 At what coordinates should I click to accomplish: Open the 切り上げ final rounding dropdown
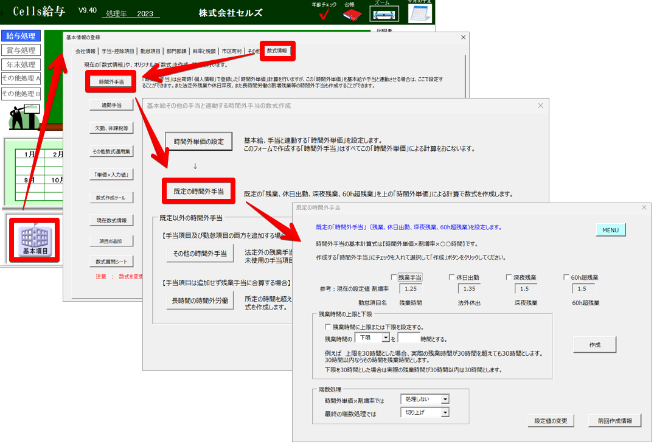(425, 412)
